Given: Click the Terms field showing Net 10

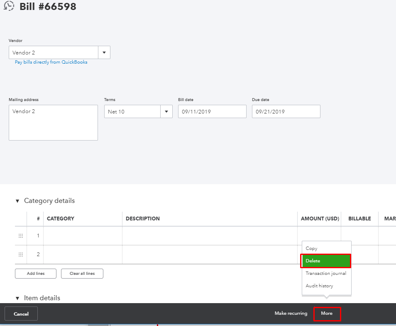Looking at the screenshot, I should coord(132,111).
